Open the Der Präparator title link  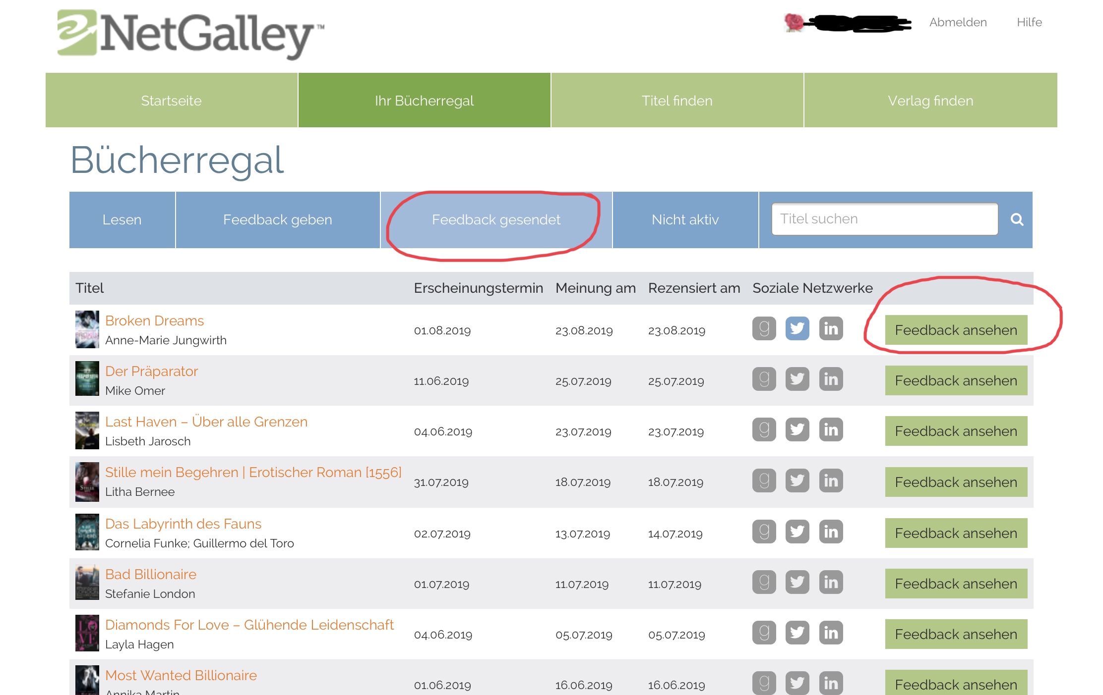coord(151,372)
